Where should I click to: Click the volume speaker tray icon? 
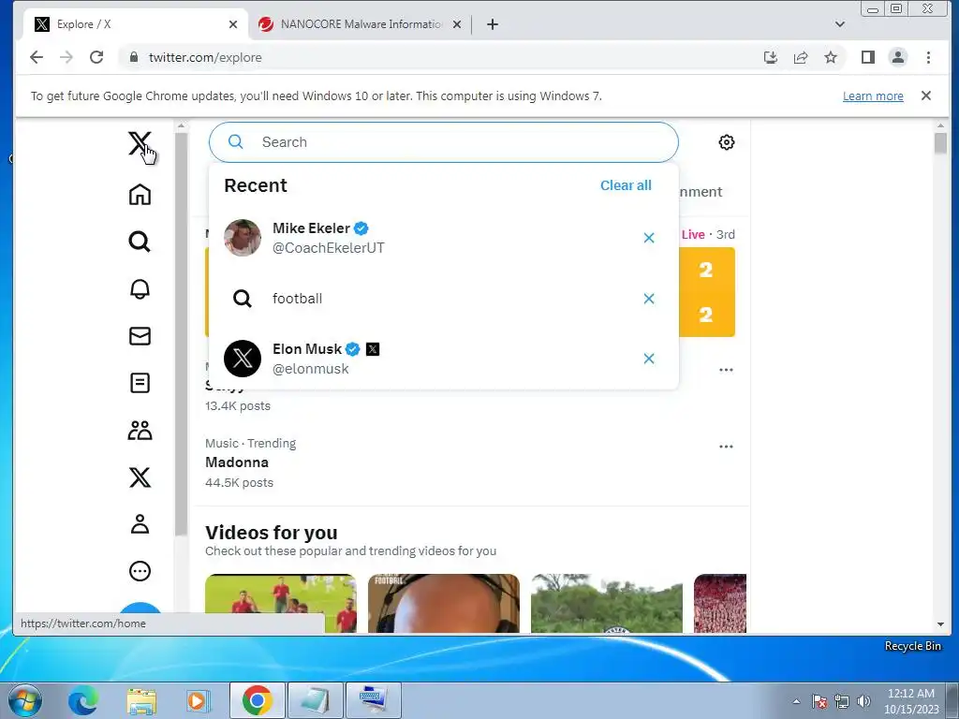pyautogui.click(x=863, y=701)
